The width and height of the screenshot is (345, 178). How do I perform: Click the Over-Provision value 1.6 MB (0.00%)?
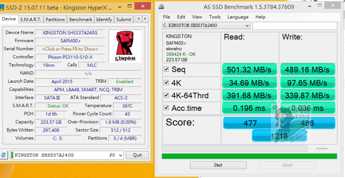[121, 122]
